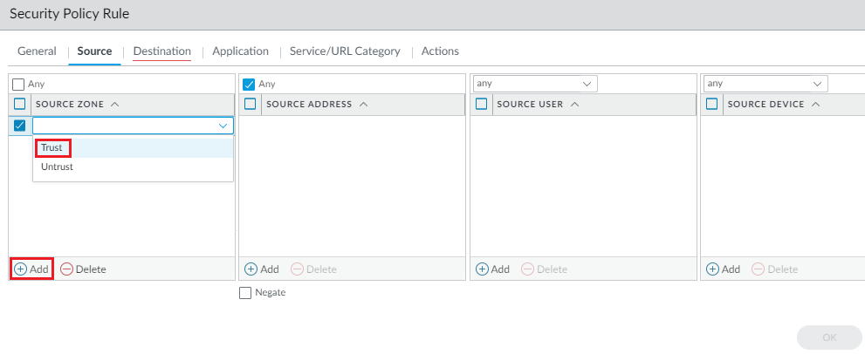Click into the source zone text field
The image size is (865, 354).
[x=122, y=126]
